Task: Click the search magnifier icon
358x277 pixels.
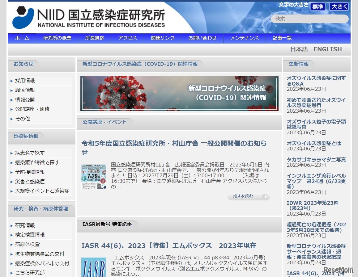Action: click(342, 19)
